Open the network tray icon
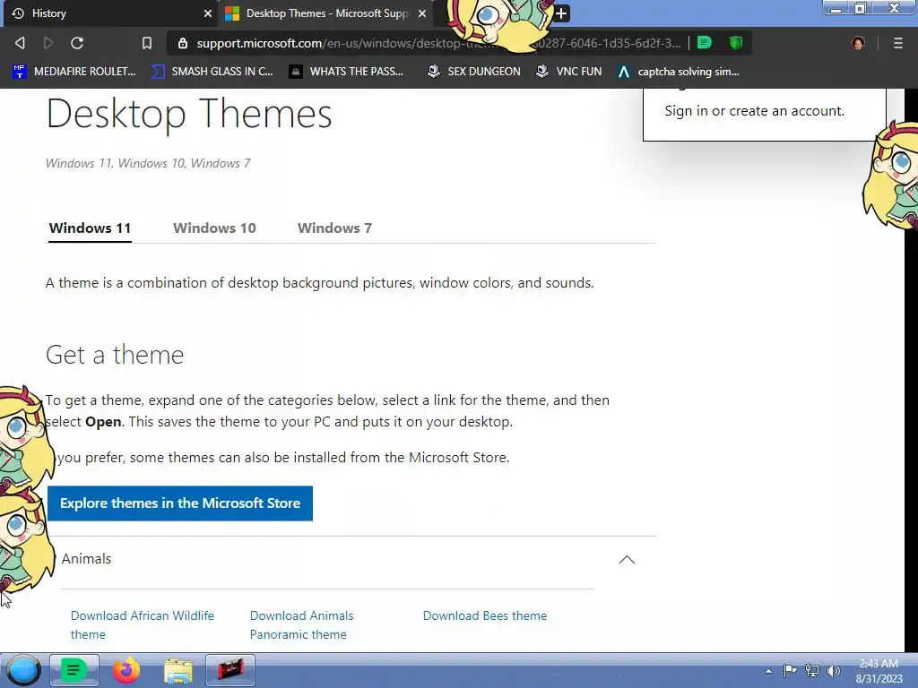 point(812,670)
